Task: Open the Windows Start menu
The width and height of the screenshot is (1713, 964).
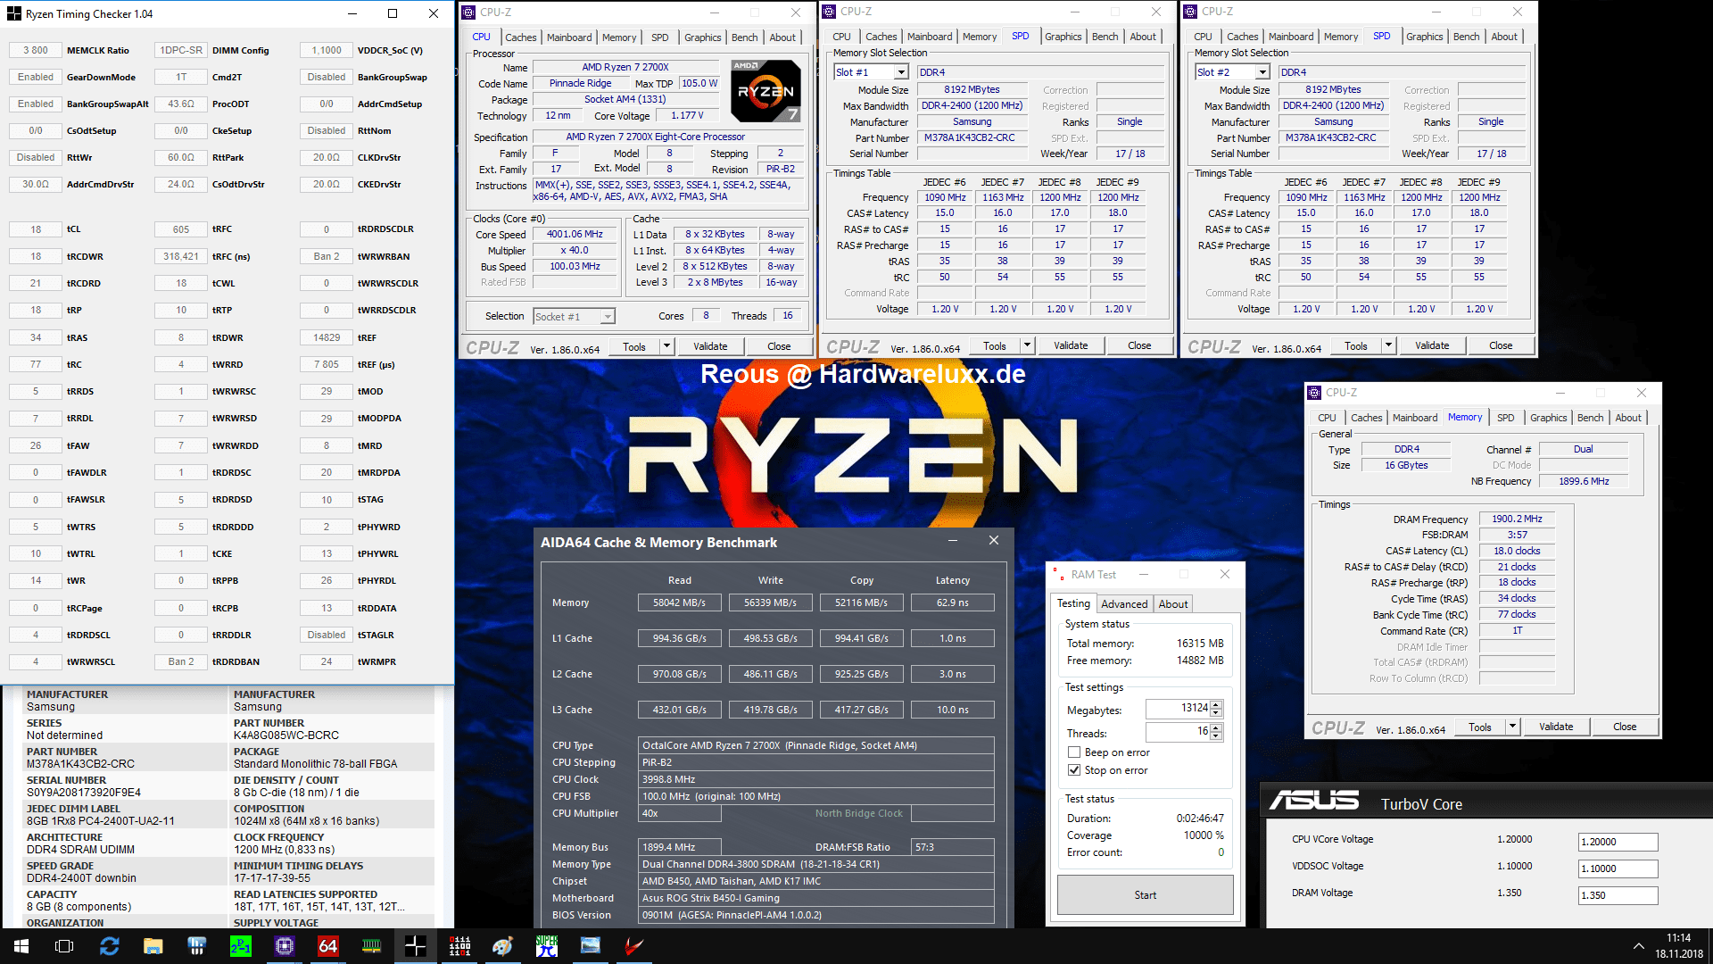Action: (21, 946)
